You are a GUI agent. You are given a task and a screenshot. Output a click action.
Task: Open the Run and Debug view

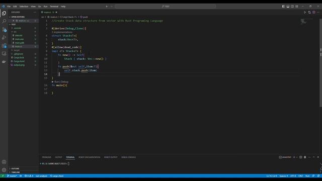pos(4,38)
